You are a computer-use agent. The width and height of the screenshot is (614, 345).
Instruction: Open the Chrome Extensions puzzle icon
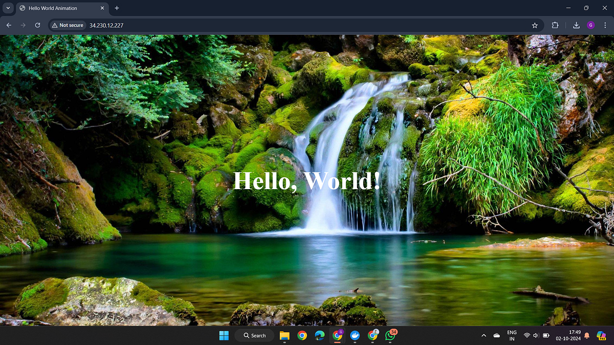pos(555,25)
